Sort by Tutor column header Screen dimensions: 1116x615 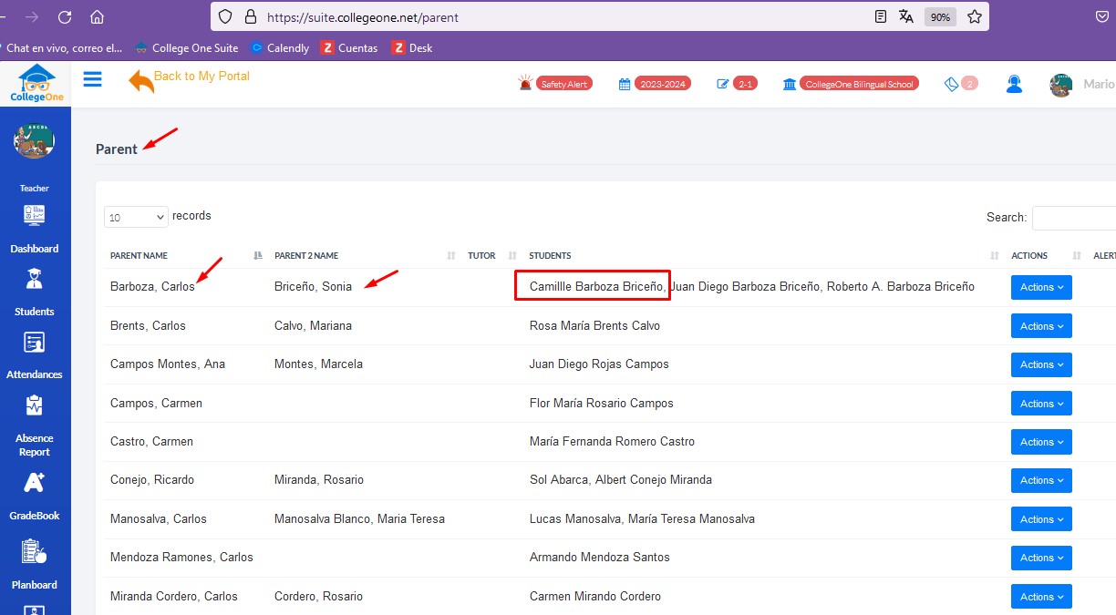coord(492,256)
